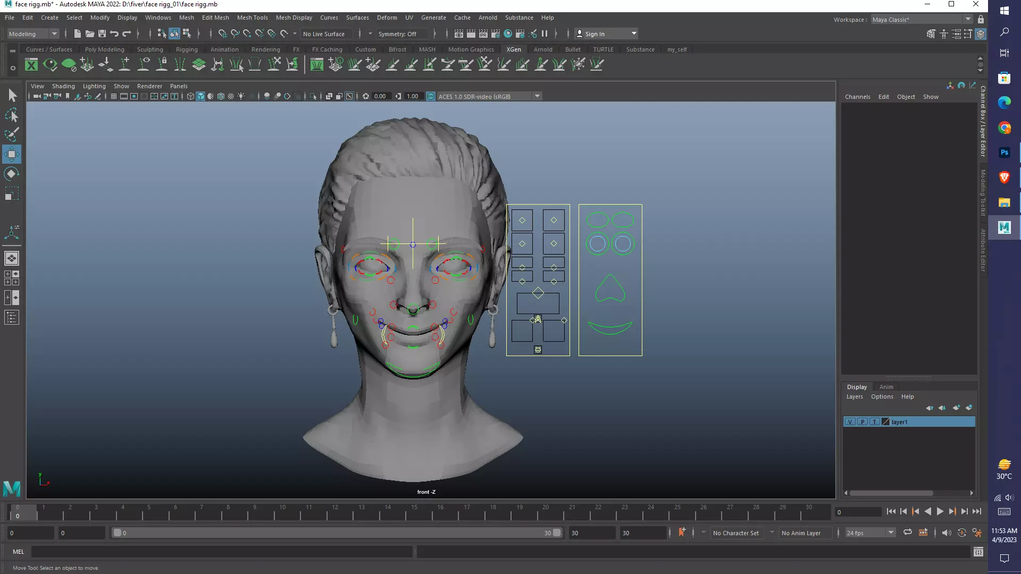Open the ACES color transform dropdown
Screen dimensions: 1021x574
tap(538, 96)
